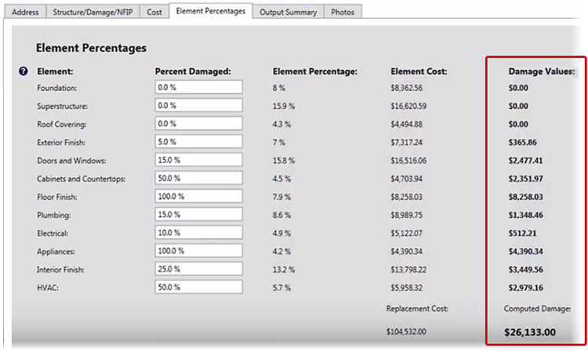Click the Floor Finish percent damaged field
588x354 pixels.
pos(199,197)
